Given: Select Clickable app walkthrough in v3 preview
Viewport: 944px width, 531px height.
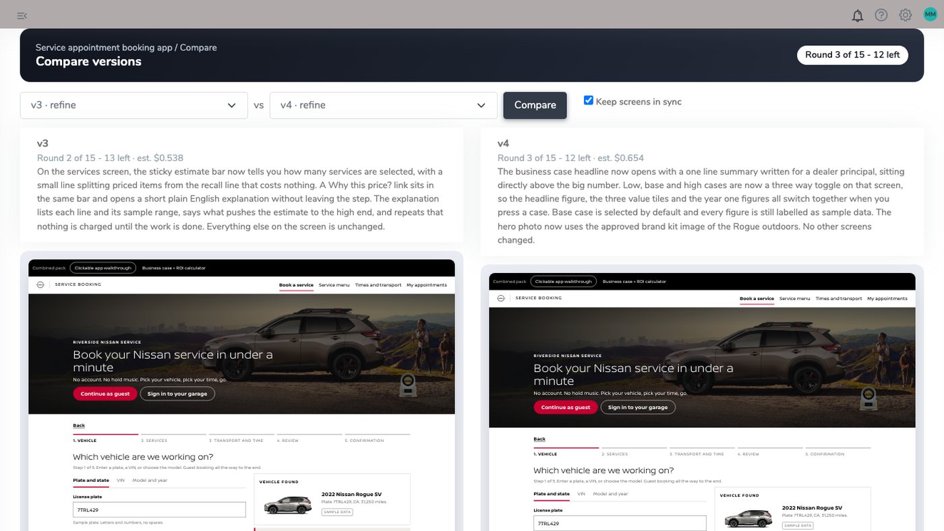Looking at the screenshot, I should tap(102, 268).
